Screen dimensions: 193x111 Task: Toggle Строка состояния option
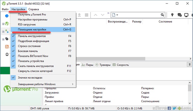[x=43, y=46]
